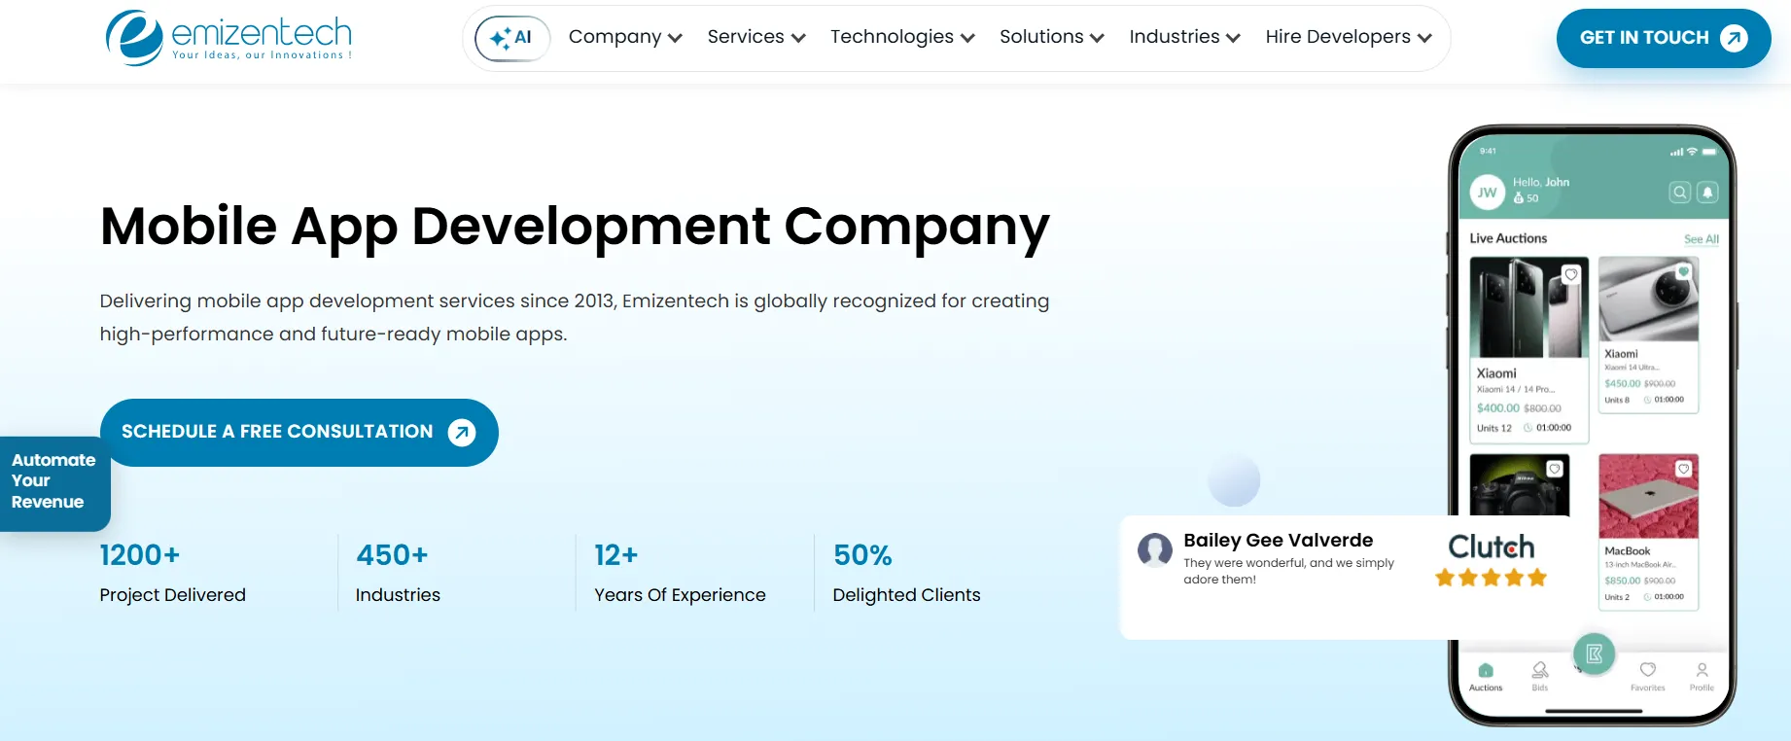1791x741 pixels.
Task: Click the search icon in phone mockup
Action: point(1679,193)
